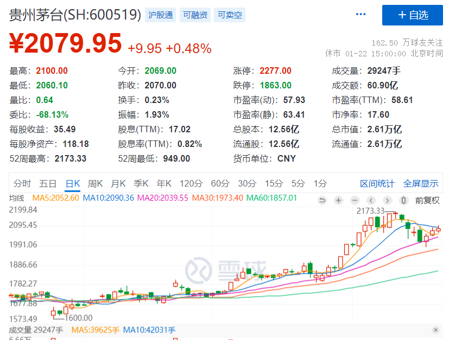Viewport: 449px width, 340px height.
Task: Open 区间统计 range statistics
Action: click(377, 183)
